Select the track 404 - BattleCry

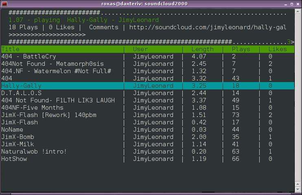(x=147, y=56)
